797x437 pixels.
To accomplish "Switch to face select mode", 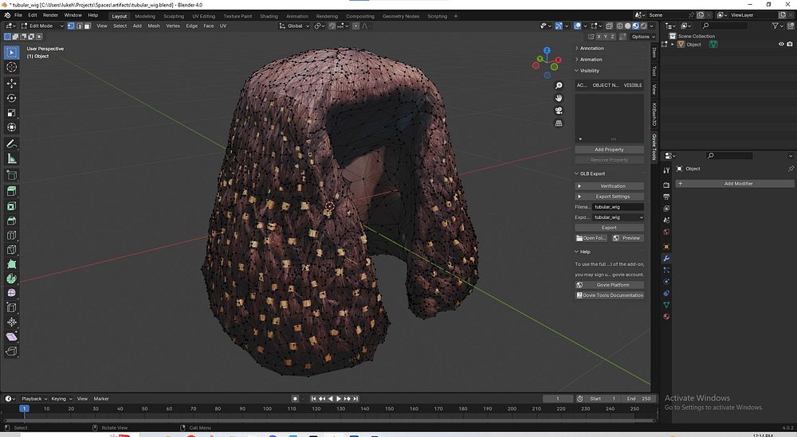I will pos(86,25).
